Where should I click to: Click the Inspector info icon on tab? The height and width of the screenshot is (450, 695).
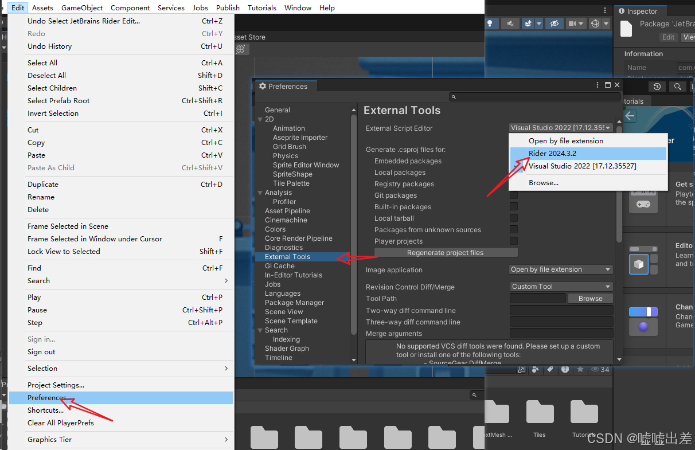622,11
